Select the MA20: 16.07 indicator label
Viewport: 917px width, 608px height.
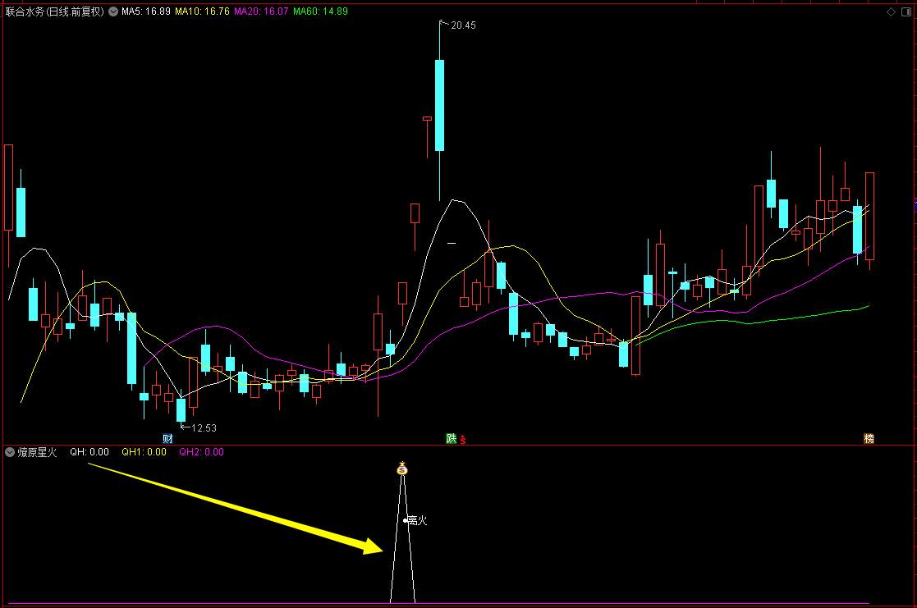pyautogui.click(x=261, y=11)
